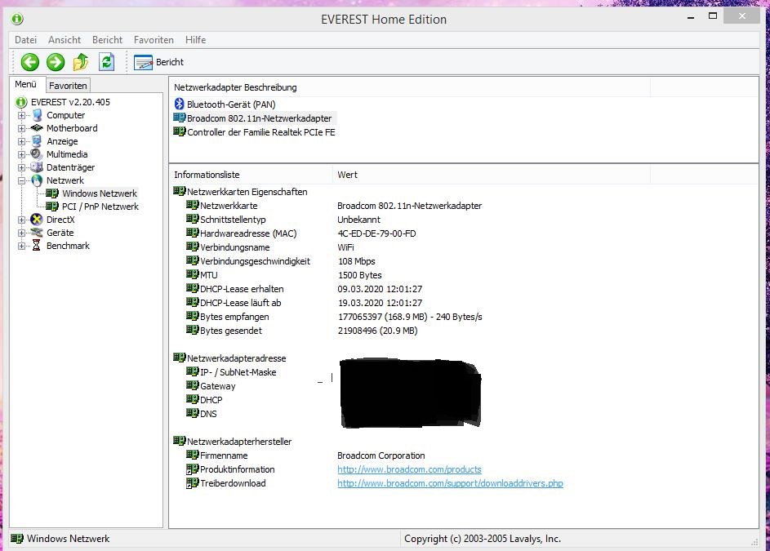Click the Gateway row label
The width and height of the screenshot is (770, 551).
(217, 386)
